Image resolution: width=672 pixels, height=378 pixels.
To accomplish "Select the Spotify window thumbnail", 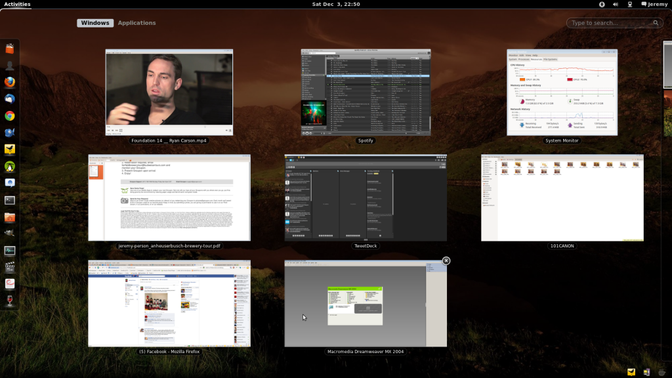I will click(x=366, y=93).
